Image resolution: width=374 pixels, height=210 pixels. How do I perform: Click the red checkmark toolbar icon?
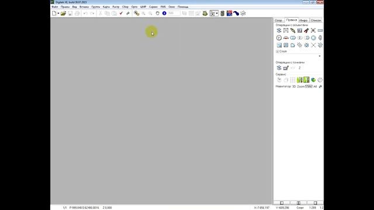[121, 13]
